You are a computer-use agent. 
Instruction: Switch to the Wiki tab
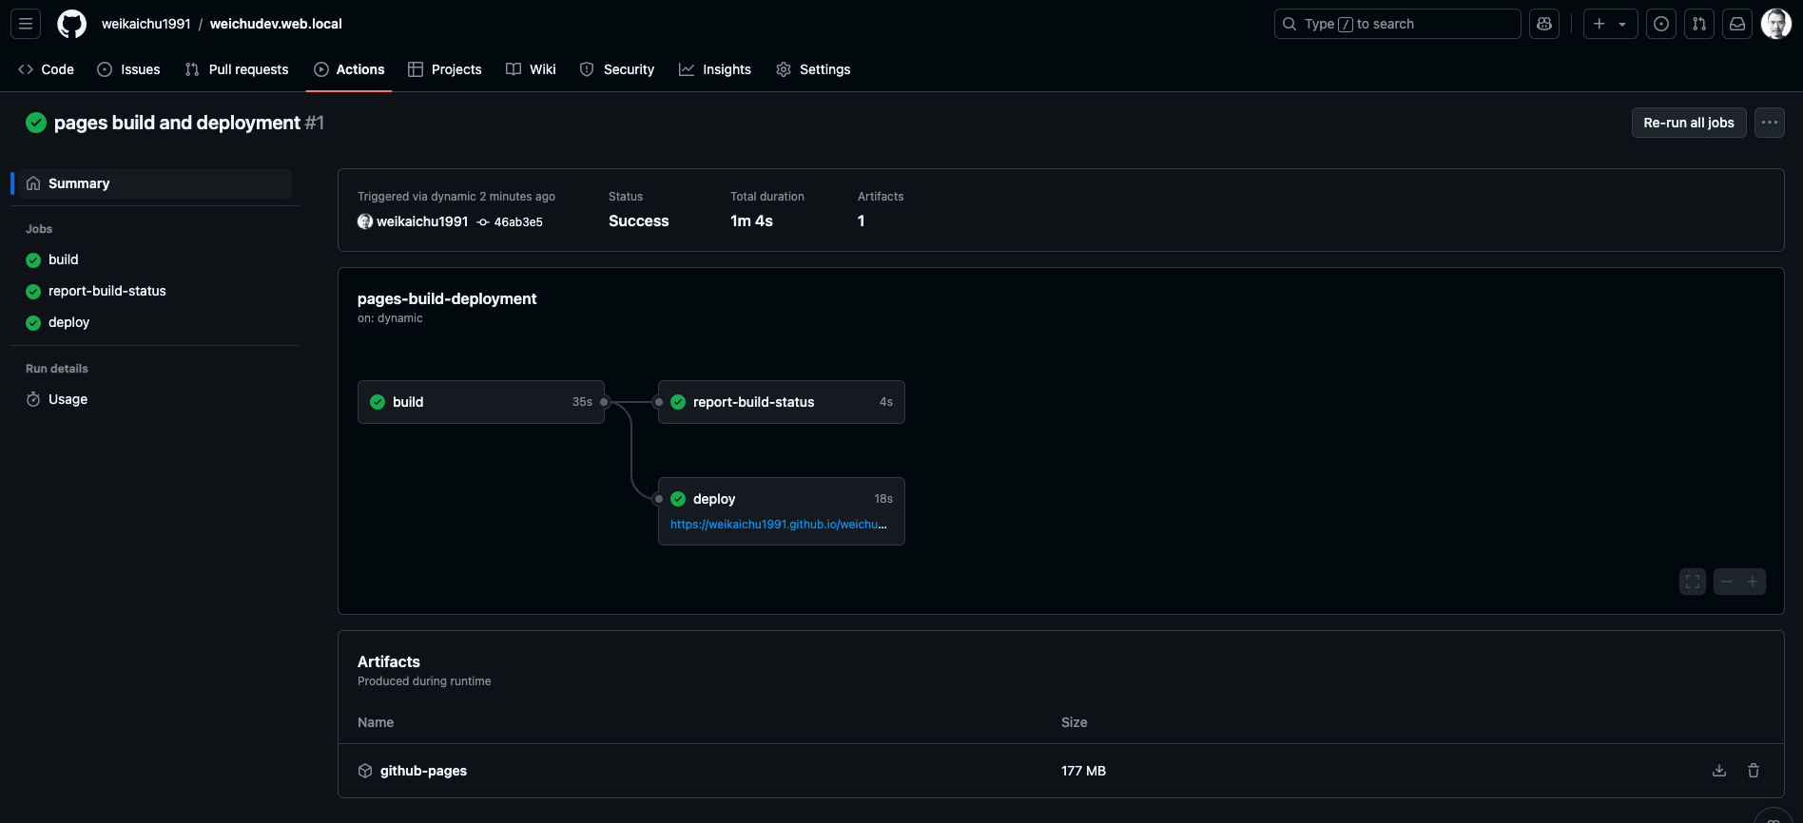tap(532, 69)
